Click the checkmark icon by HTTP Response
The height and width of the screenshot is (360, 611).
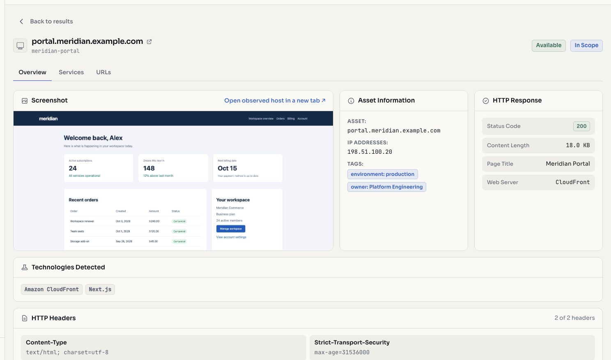[x=486, y=100]
